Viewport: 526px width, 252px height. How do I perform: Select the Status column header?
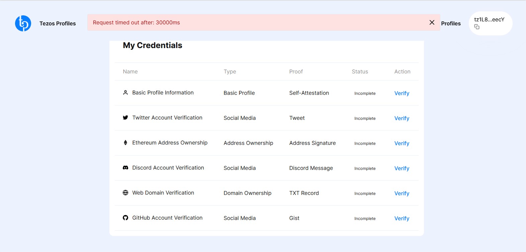360,71
